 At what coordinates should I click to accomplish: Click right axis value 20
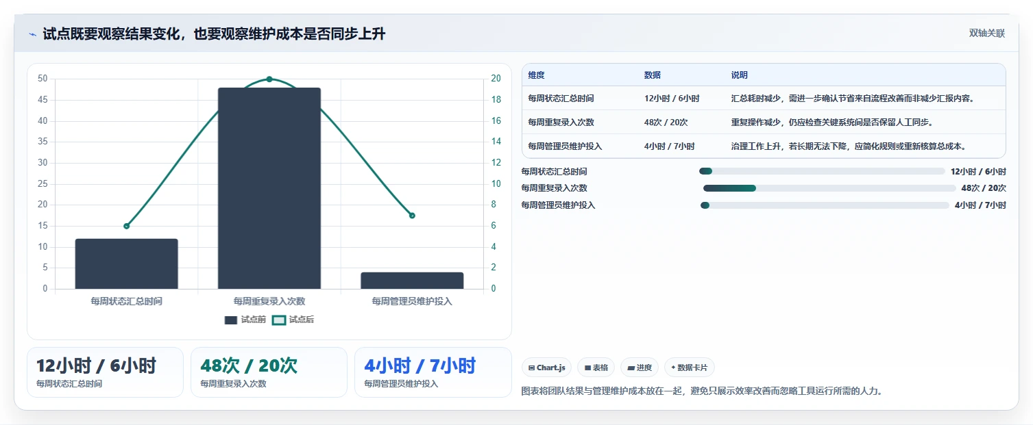(x=496, y=79)
